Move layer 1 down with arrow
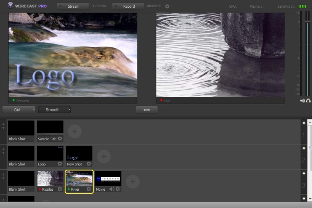The height and width of the screenshot is (208, 312). click(x=3, y=128)
